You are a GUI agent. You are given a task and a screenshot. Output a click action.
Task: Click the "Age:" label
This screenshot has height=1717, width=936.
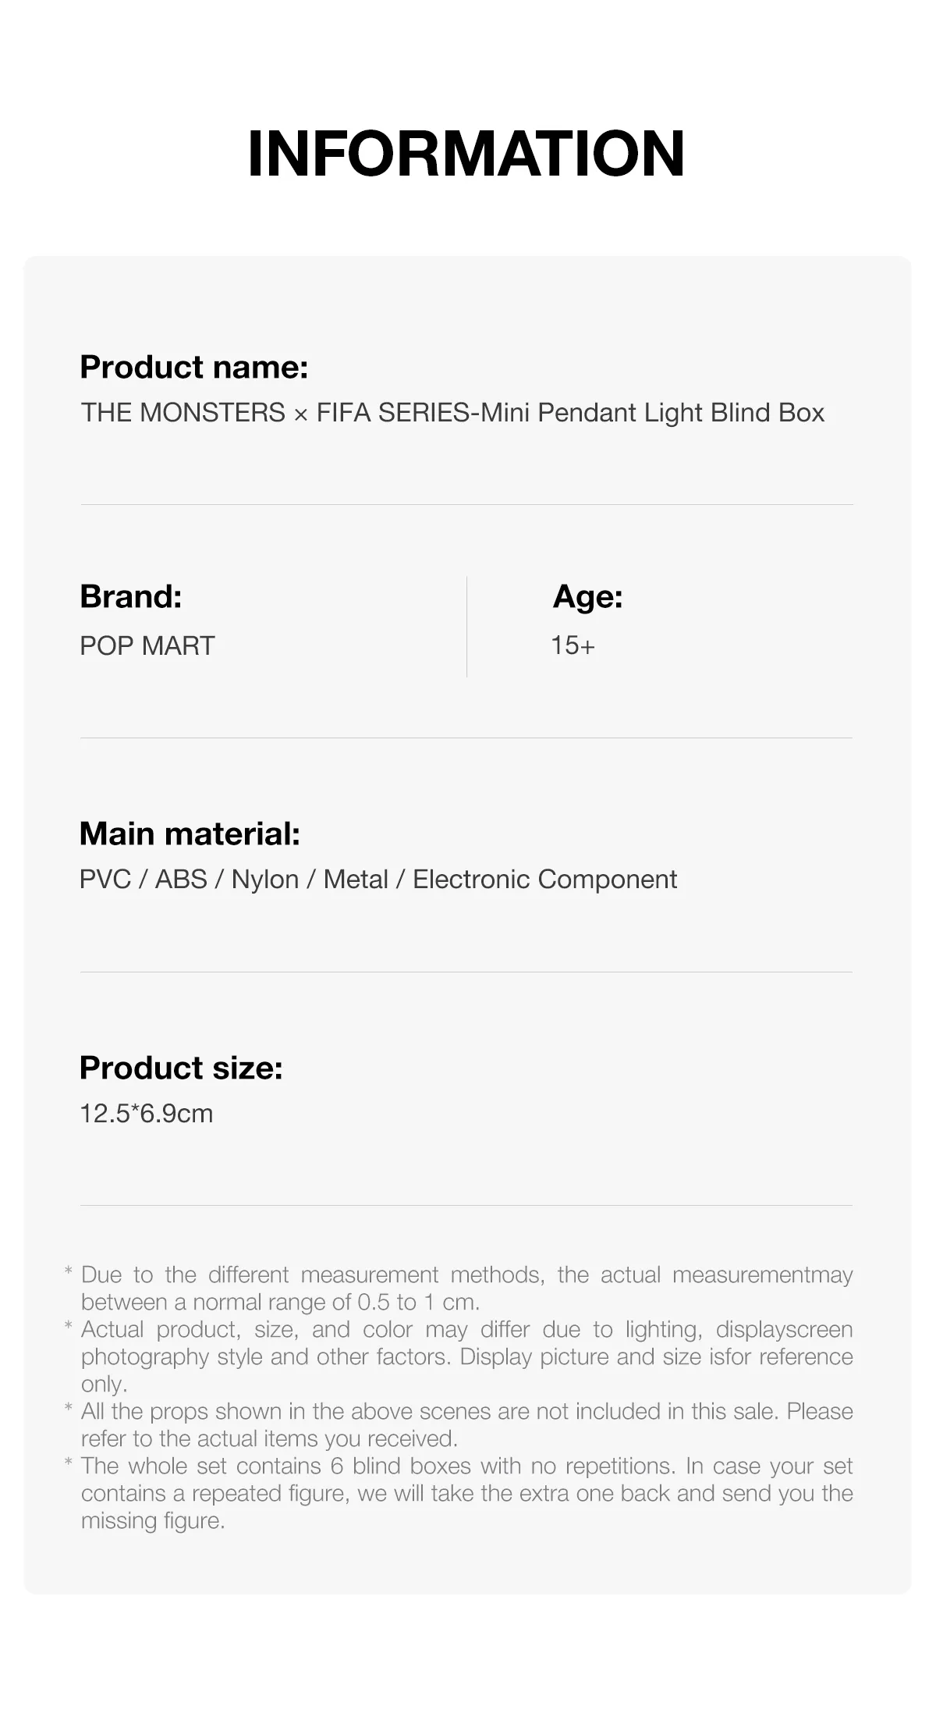[x=587, y=597]
